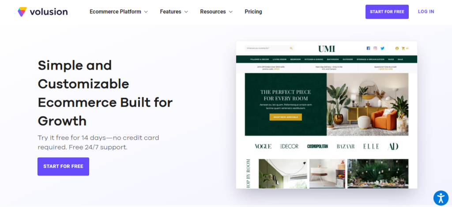Select Living Room in UMI menu
This screenshot has height=207, width=452.
(279, 59)
